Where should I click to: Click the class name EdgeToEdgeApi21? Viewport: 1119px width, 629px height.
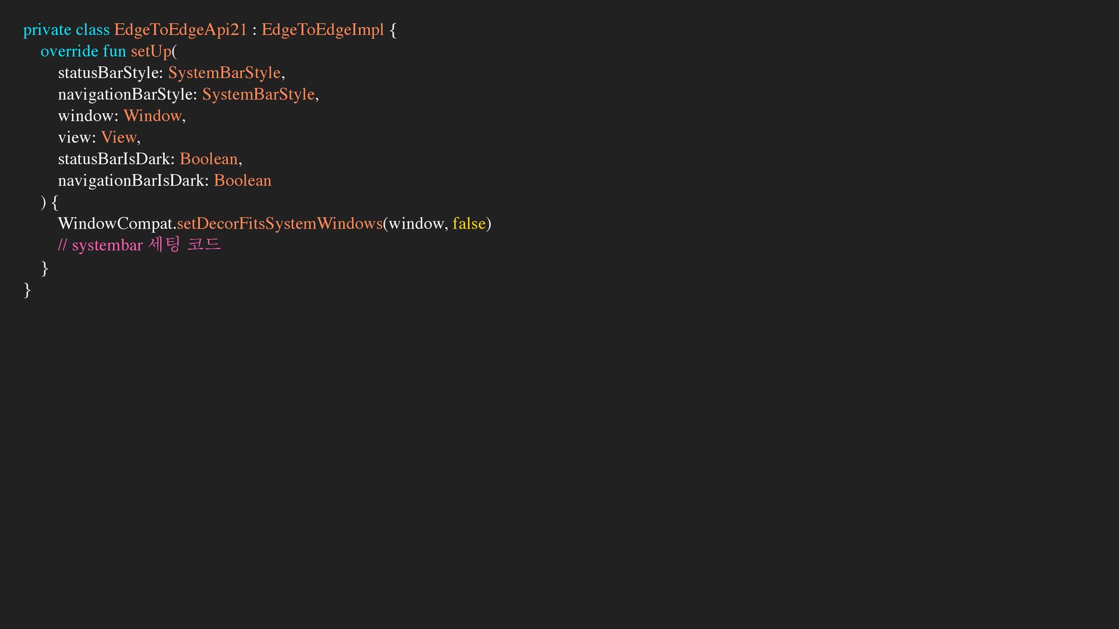click(181, 30)
